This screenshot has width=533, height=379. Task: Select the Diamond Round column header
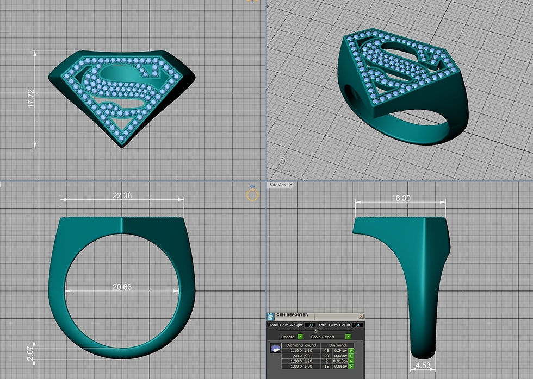point(301,345)
